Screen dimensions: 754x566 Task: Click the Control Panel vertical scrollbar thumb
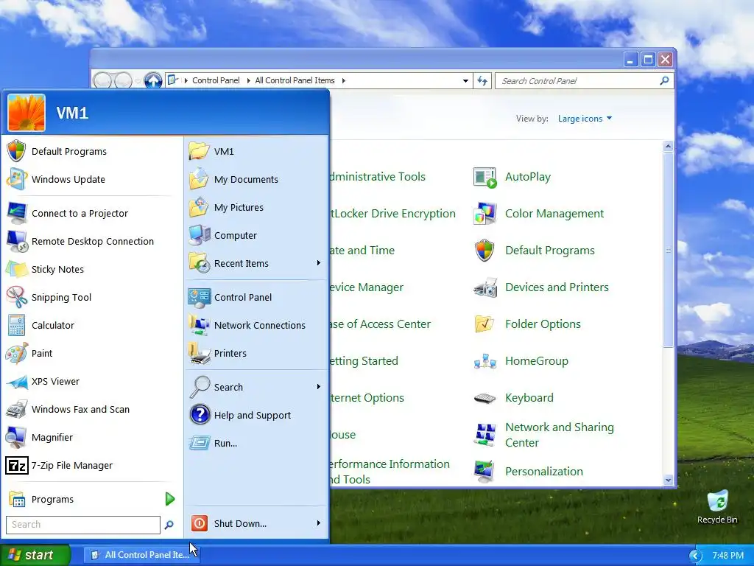click(668, 250)
